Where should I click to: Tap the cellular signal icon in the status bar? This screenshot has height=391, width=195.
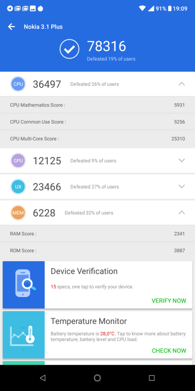tap(151, 9)
